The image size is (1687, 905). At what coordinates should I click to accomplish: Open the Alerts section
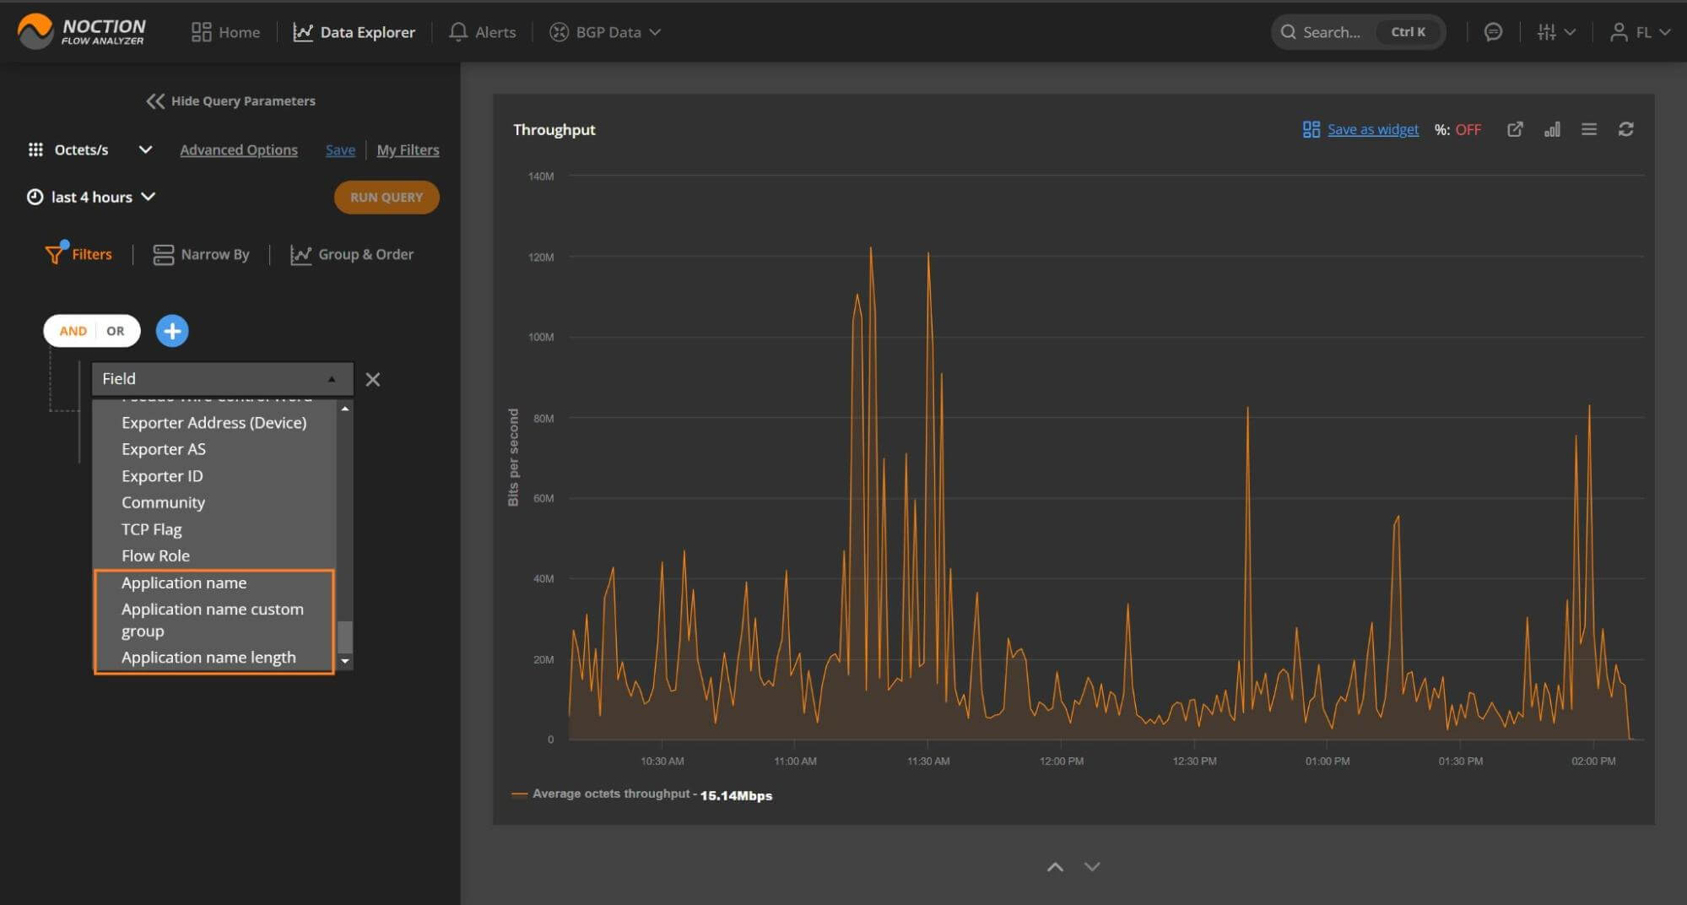point(483,32)
